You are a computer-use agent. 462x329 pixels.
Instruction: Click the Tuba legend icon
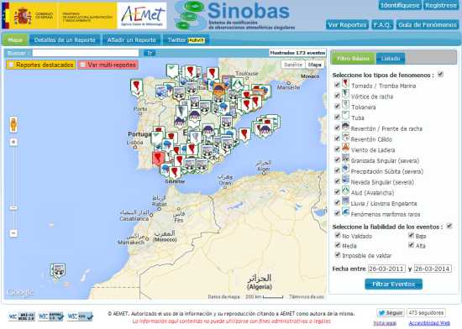(x=345, y=116)
